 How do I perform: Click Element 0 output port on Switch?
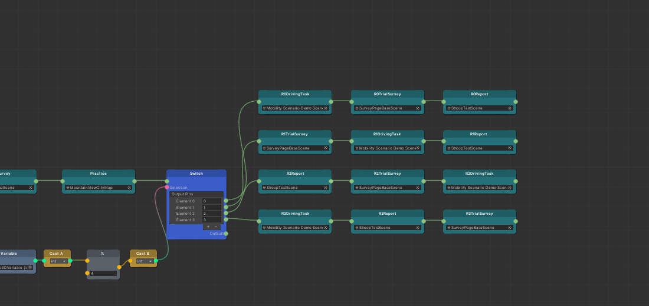tap(225, 201)
